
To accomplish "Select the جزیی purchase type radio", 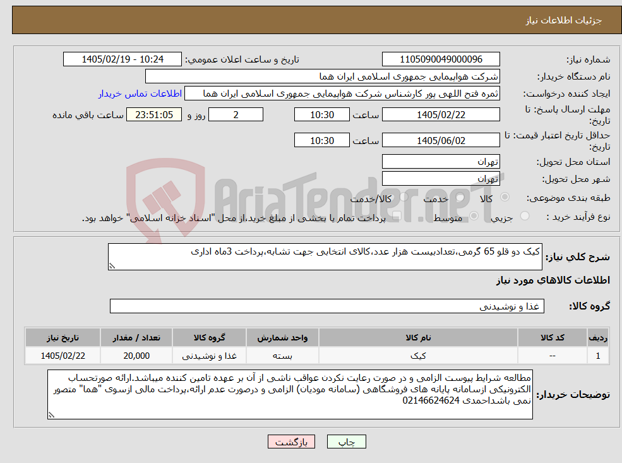I will point(525,216).
